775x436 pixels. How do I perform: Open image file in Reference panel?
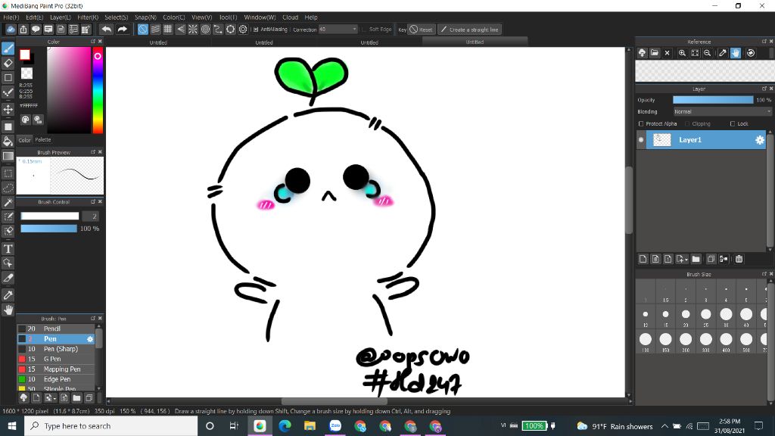(655, 53)
